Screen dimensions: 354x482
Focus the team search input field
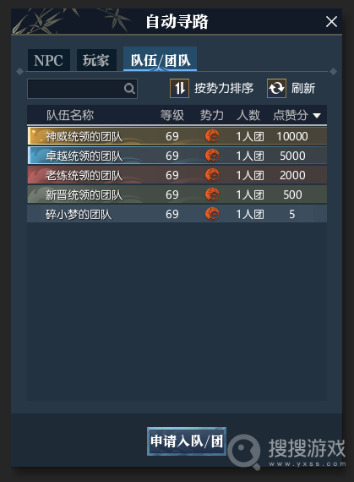82,89
